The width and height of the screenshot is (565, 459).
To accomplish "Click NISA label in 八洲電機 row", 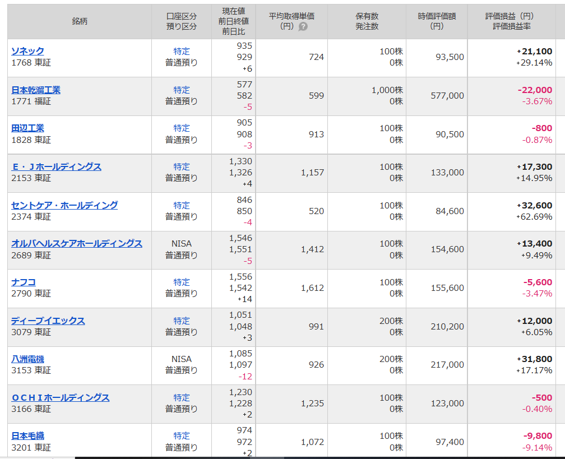I will [x=181, y=359].
